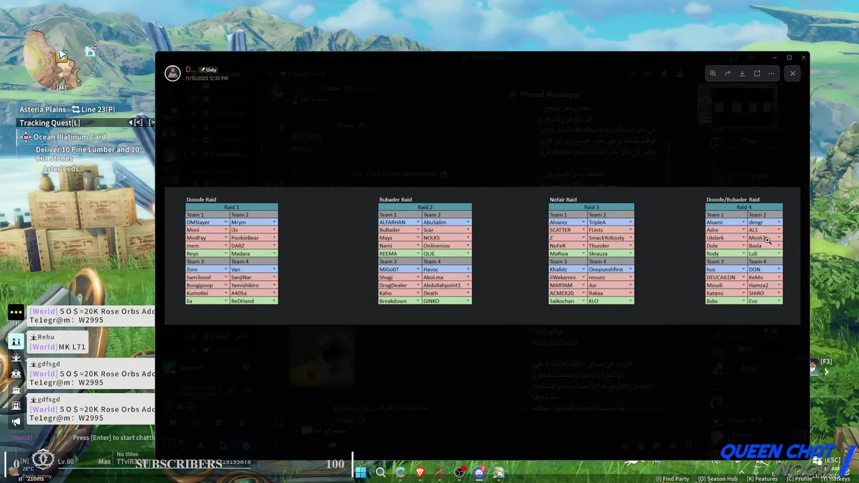Screen dimensions: 859x483
Task: Zoom the image in Discord viewer
Action: point(713,73)
